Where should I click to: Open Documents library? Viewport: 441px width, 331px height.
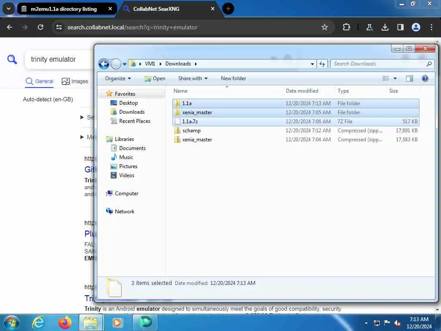tap(132, 148)
